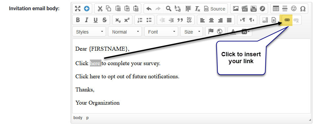The width and height of the screenshot is (328, 126).
Task: Cut selected text with the scissors icon
Action: [x=100, y=9]
